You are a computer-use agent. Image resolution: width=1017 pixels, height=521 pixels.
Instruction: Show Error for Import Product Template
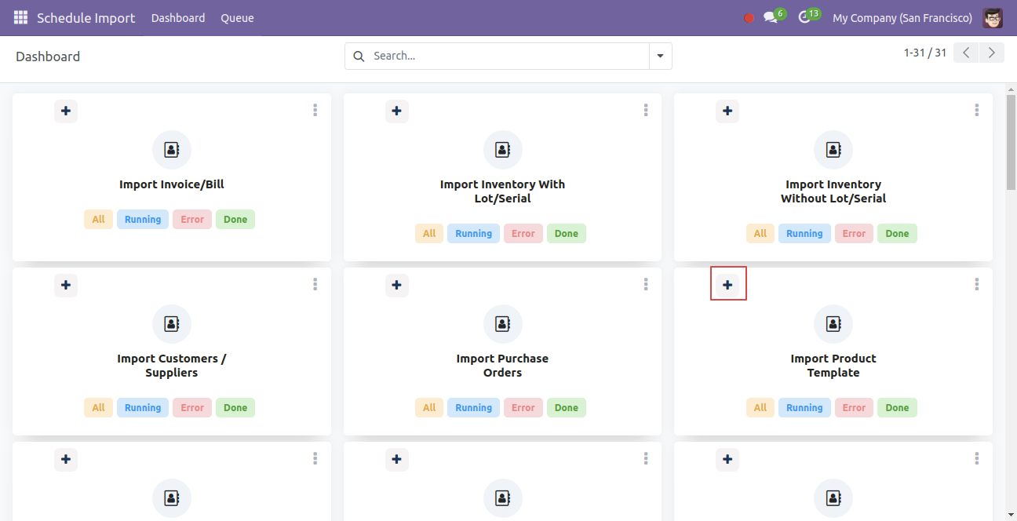(x=855, y=408)
